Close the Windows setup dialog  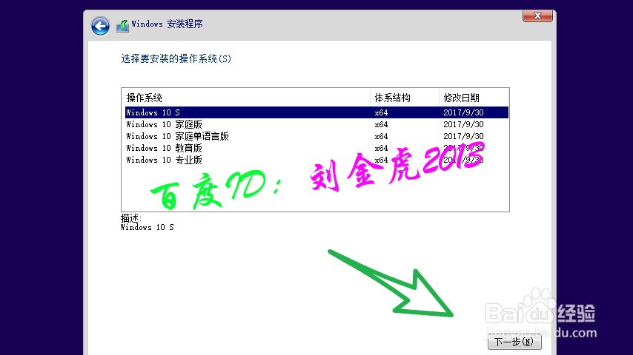coord(537,16)
